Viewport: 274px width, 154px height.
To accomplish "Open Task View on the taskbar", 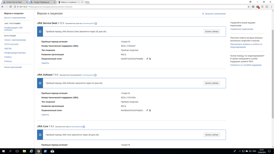I will pos(17,151).
